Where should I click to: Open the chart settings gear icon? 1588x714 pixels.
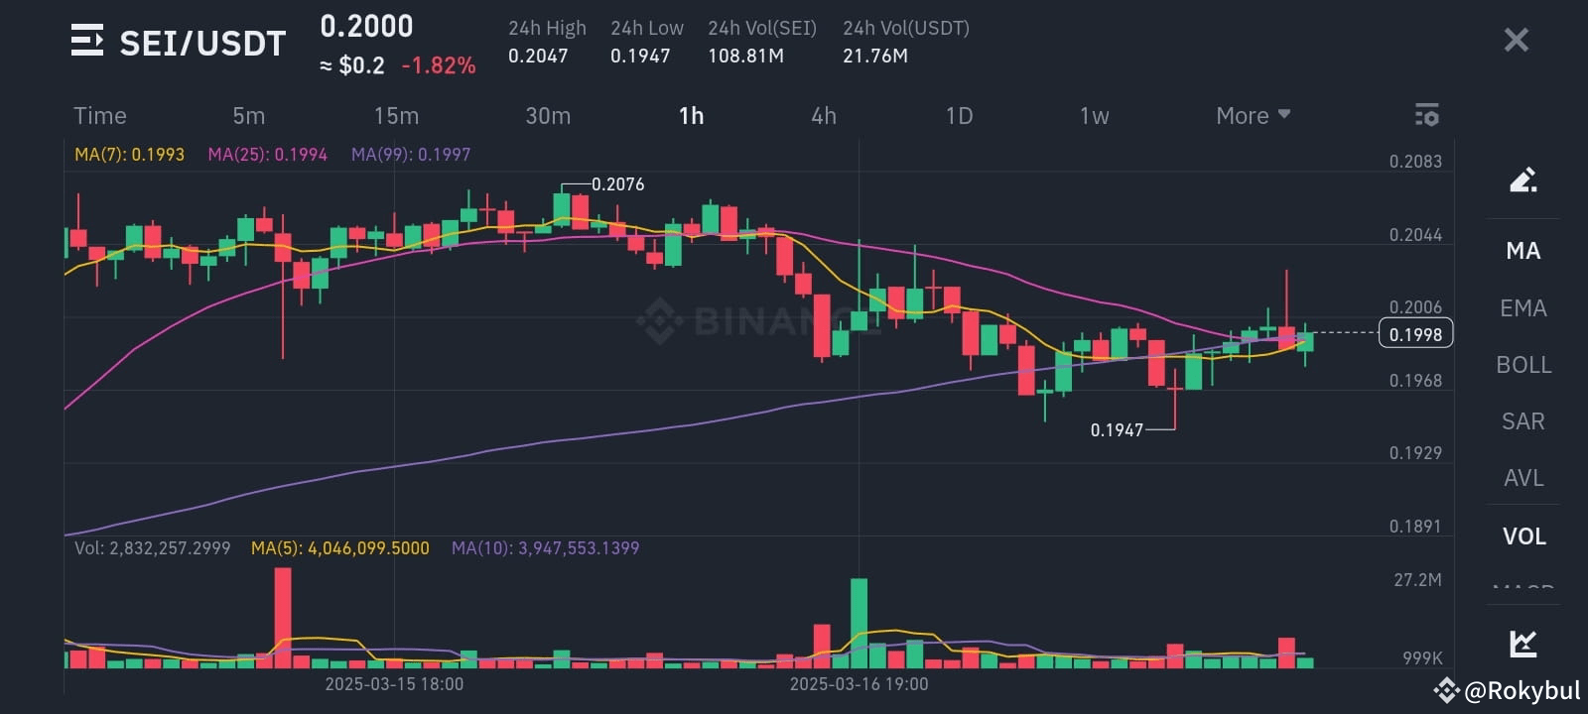pos(1426,115)
